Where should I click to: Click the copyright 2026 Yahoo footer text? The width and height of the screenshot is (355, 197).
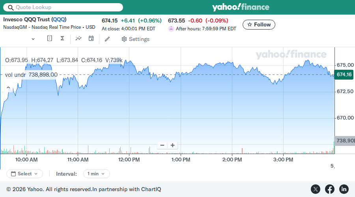[x=84, y=189]
